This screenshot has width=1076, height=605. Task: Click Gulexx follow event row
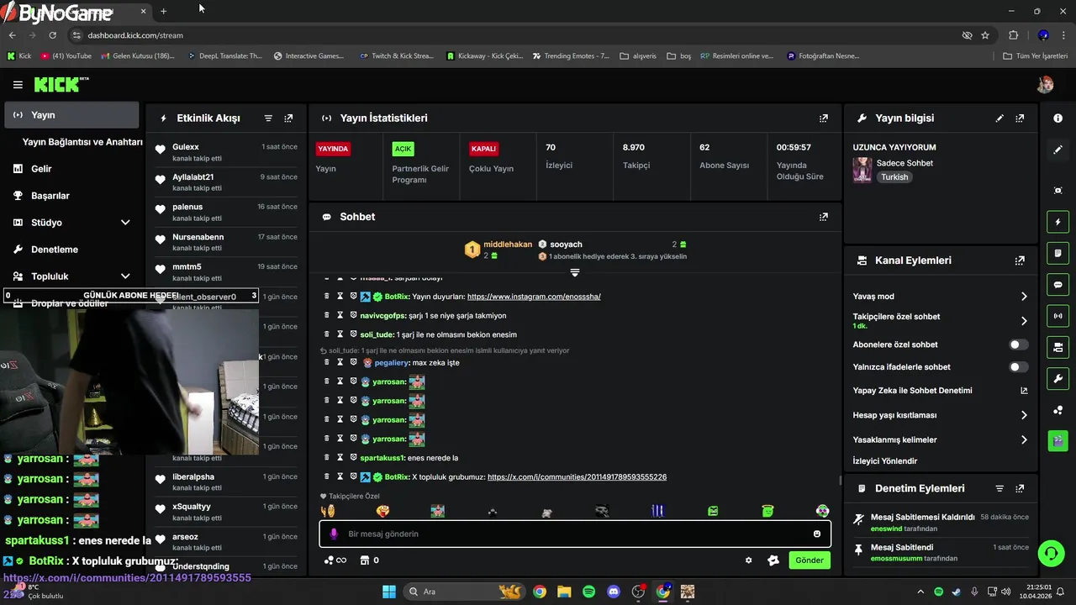[x=225, y=152]
